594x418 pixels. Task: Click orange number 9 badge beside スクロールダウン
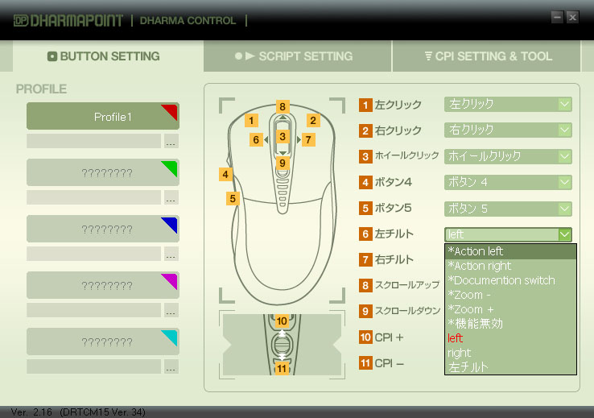coord(365,311)
